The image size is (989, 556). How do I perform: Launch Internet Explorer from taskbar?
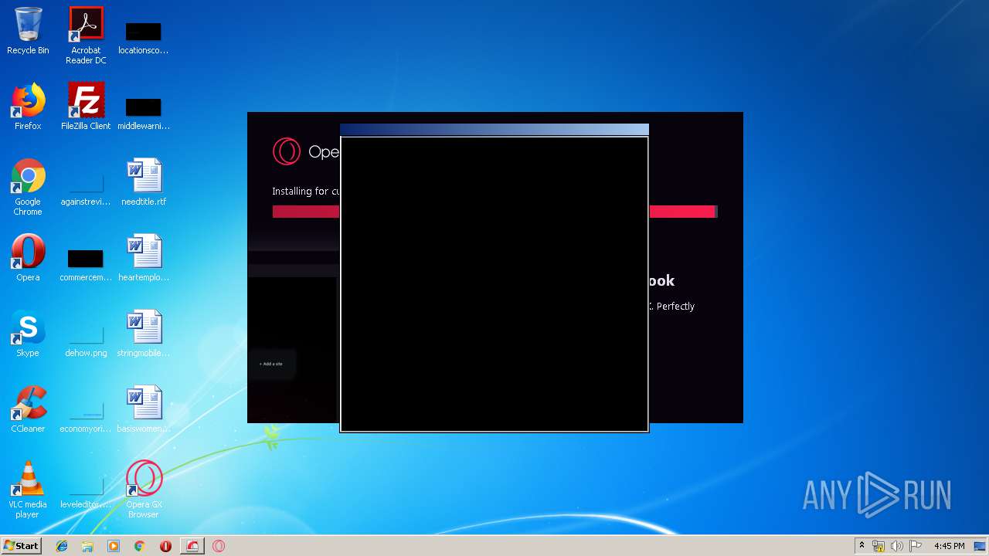click(62, 546)
